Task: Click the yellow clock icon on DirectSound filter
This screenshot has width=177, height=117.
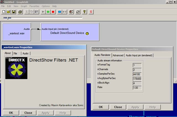Action: [87, 33]
